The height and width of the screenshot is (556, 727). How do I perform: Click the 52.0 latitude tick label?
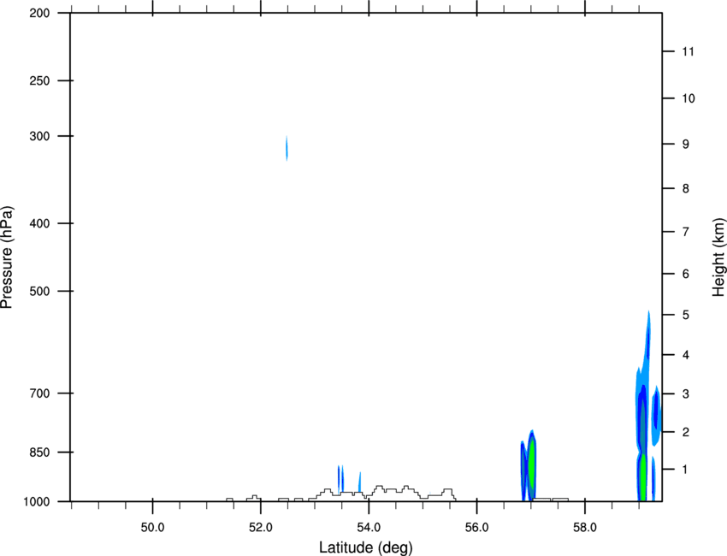261,528
